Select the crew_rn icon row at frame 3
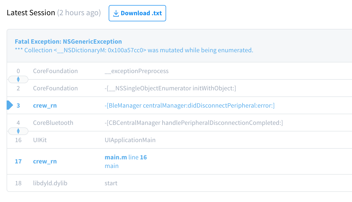This screenshot has height=202, width=352. (45, 105)
